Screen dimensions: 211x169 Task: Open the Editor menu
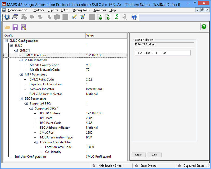pyautogui.click(x=65, y=10)
